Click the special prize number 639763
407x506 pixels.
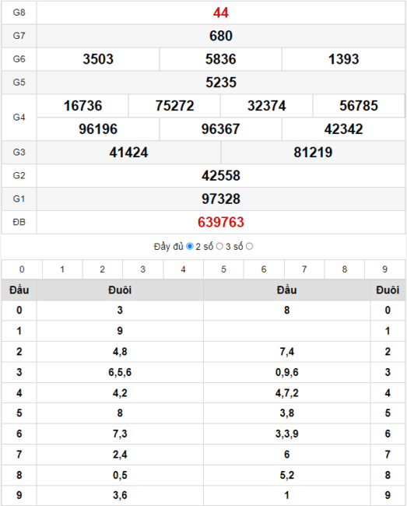point(221,223)
